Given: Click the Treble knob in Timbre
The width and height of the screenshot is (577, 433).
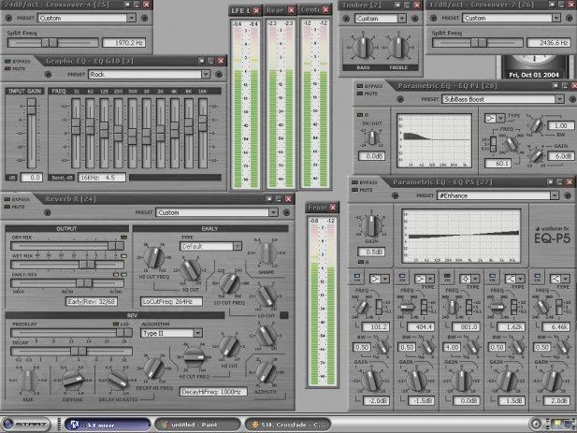Looking at the screenshot, I should tap(398, 47).
